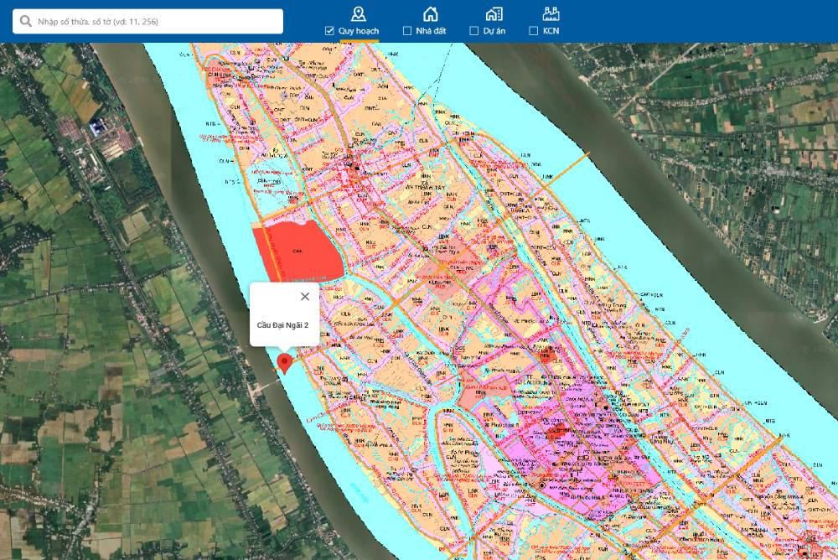Uncheck the Quy hoạch checkbox
The image size is (838, 560).
pos(330,31)
